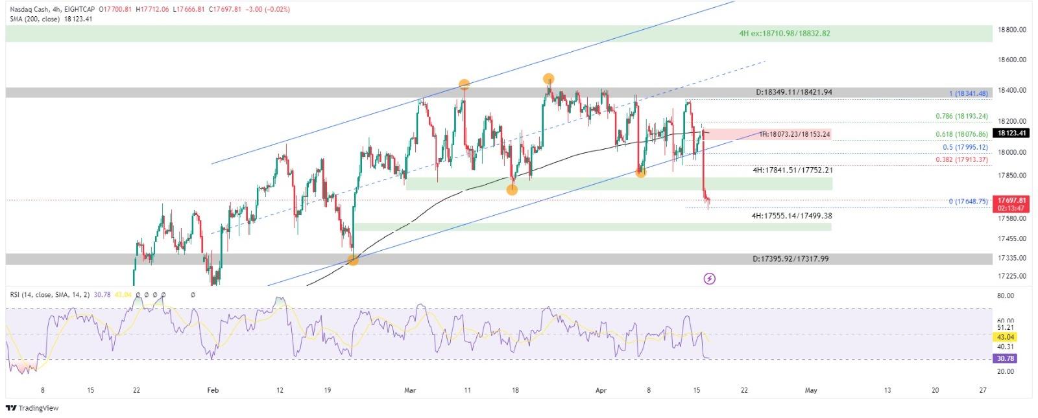This screenshot has height=418, width=1038.
Task: Click the Fibonacci 0 (17648.75) level label
Action: [x=969, y=202]
